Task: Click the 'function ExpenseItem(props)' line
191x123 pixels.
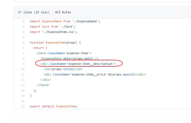Action: tap(55, 43)
